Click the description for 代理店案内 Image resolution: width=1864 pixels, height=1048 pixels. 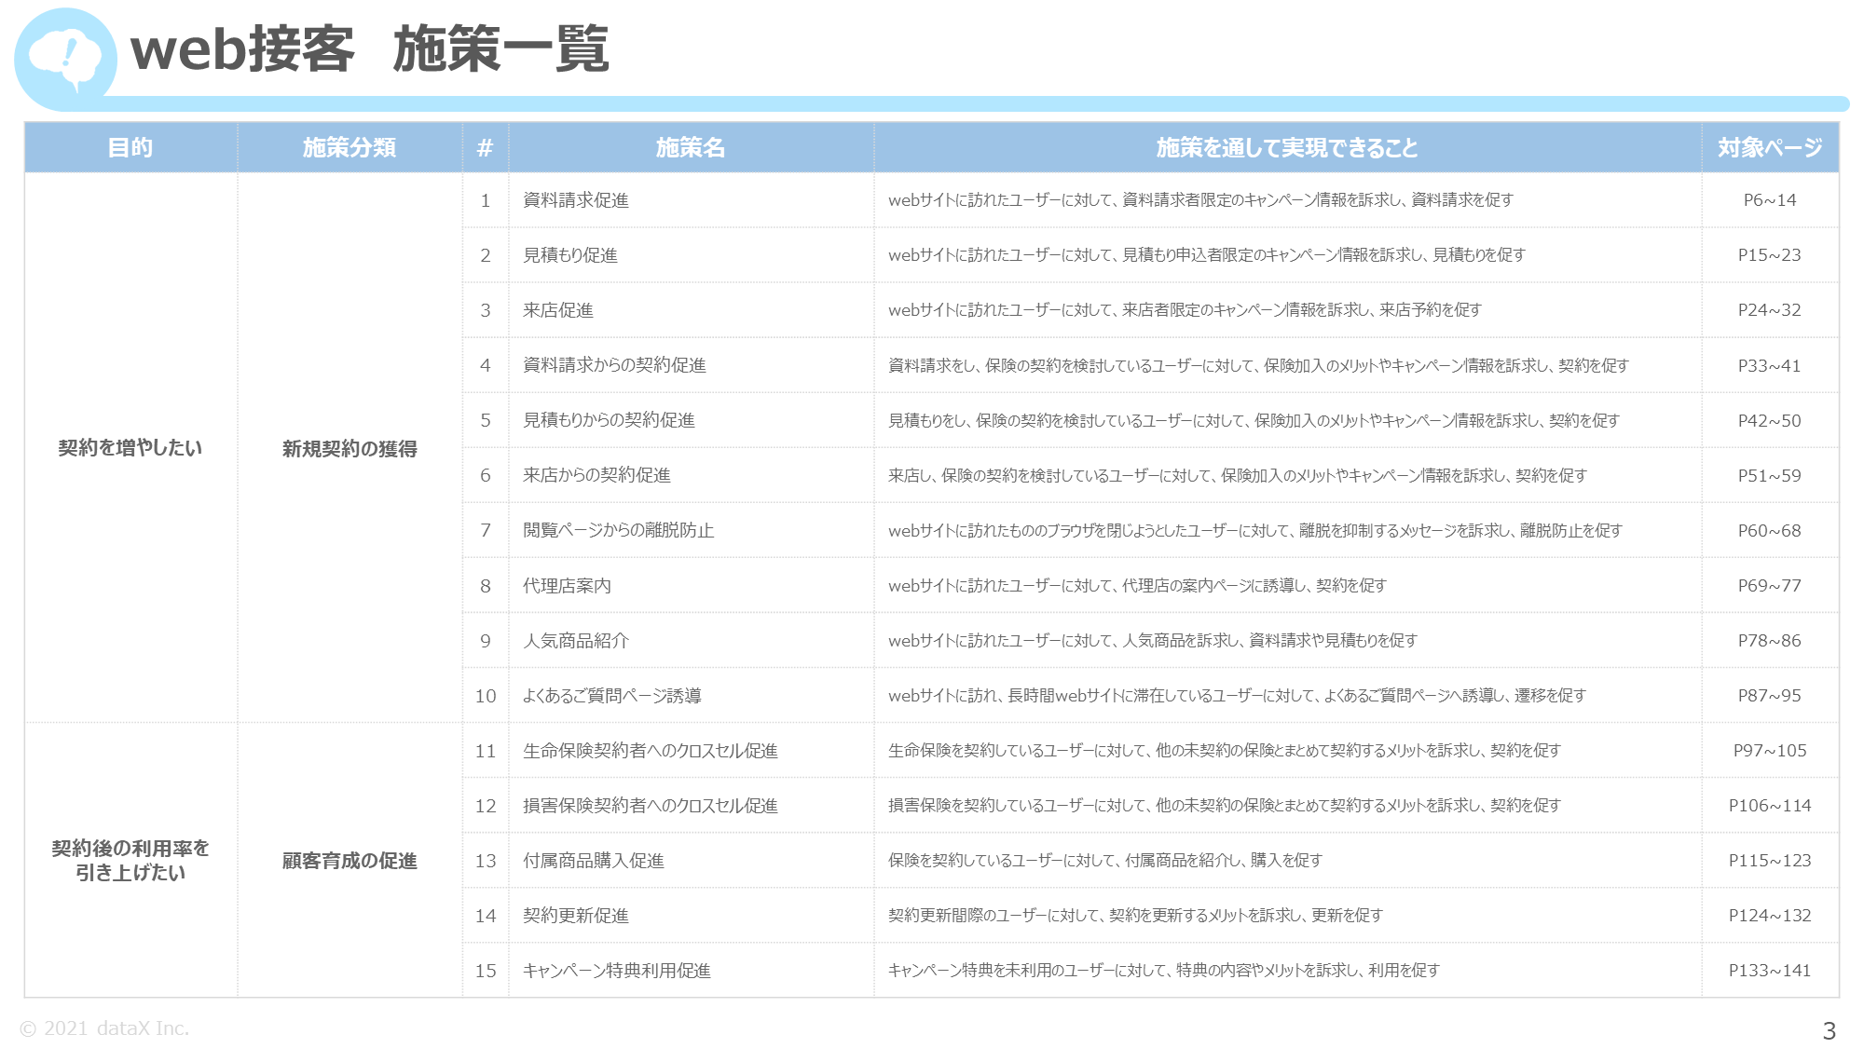click(x=1137, y=586)
